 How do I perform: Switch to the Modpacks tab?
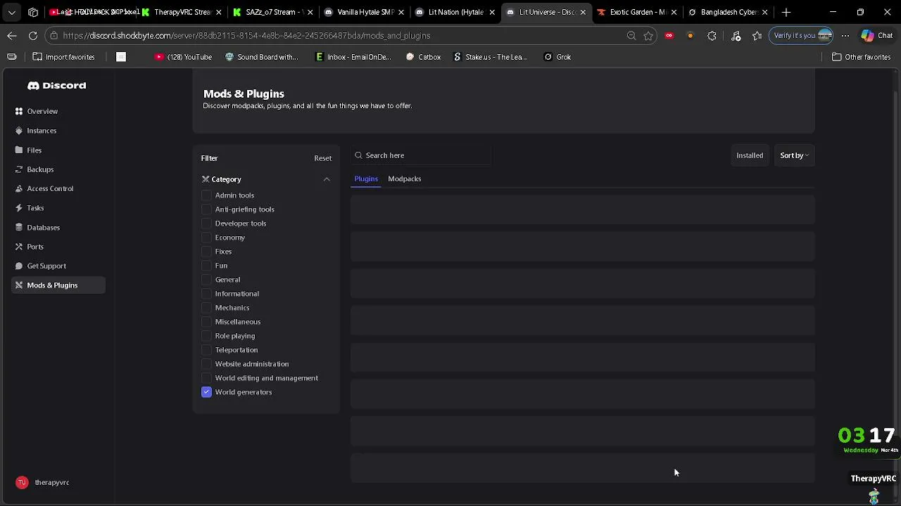(404, 179)
